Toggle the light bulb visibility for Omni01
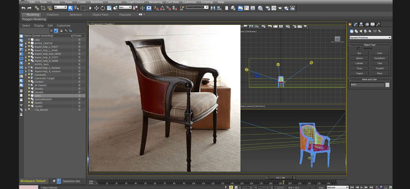The width and height of the screenshot is (410, 189). click(29, 89)
